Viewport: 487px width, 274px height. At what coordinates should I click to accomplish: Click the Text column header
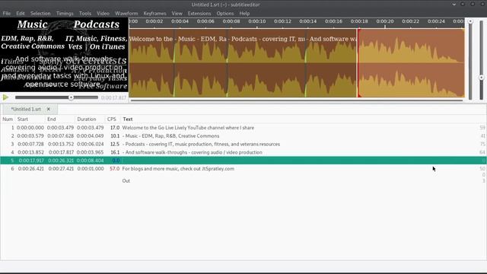click(x=128, y=119)
